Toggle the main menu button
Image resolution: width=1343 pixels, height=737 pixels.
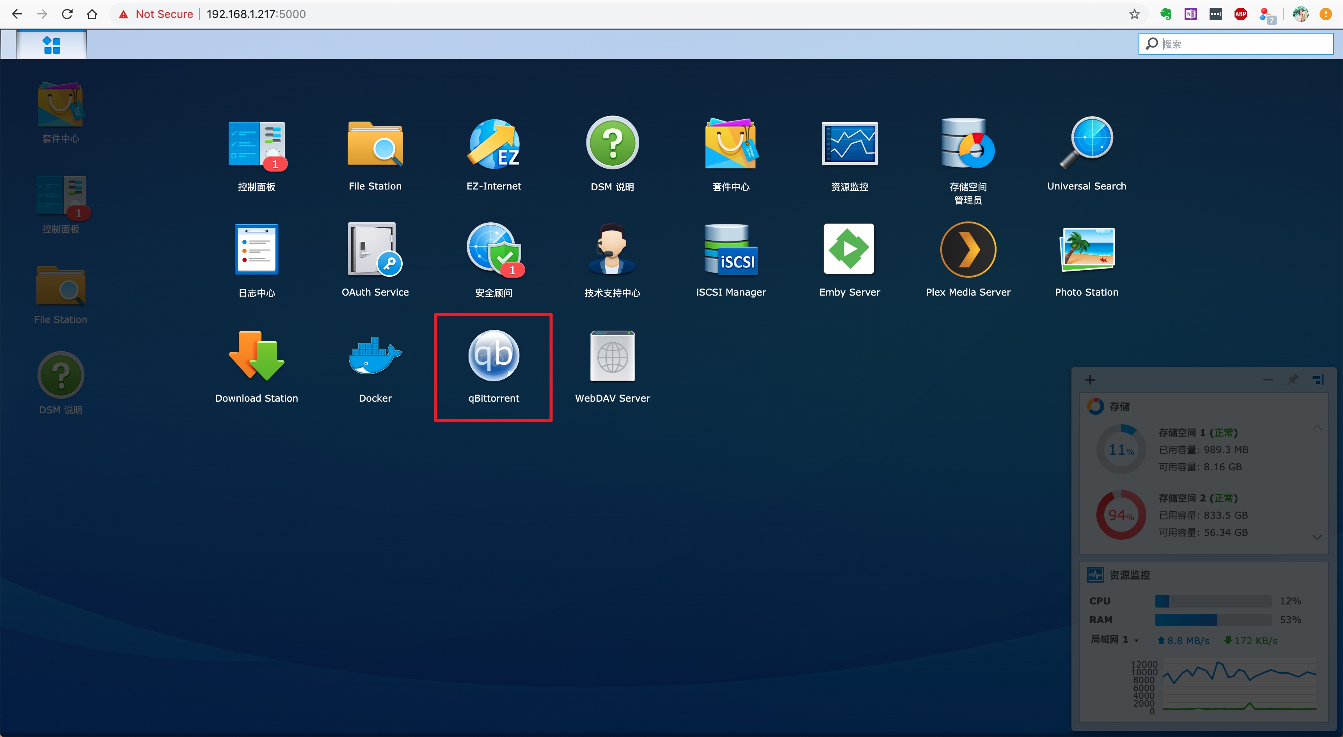[52, 45]
